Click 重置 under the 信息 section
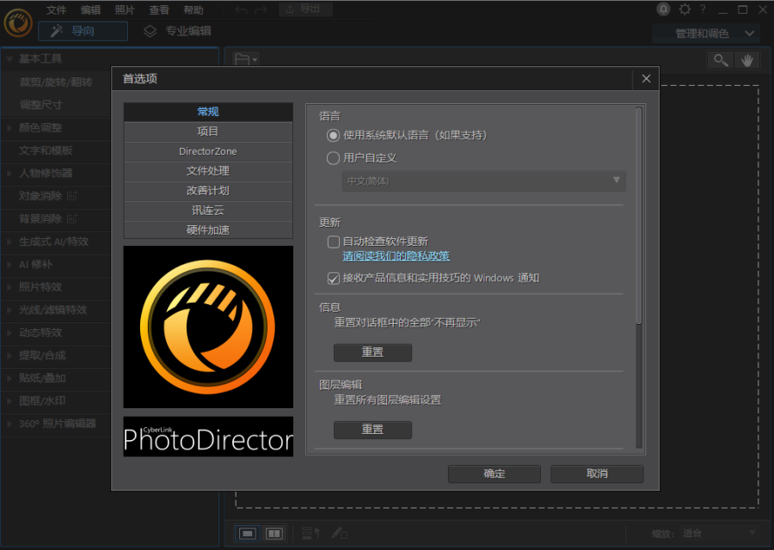The height and width of the screenshot is (550, 774). (x=372, y=352)
